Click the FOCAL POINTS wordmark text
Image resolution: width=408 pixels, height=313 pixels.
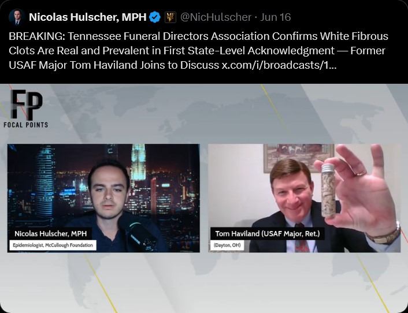[x=26, y=125]
